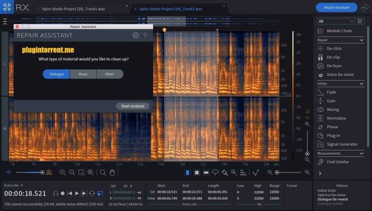Click the yellow playhead marker
Image resolution: width=372 pixels, height=211 pixels.
tap(165, 30)
